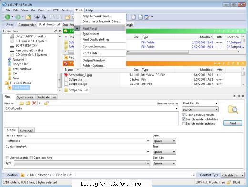
Task: Open the File menu
Action: tap(8, 10)
